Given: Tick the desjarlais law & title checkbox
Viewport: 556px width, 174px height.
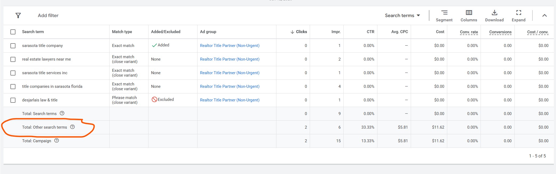Looking at the screenshot, I should coord(13,100).
